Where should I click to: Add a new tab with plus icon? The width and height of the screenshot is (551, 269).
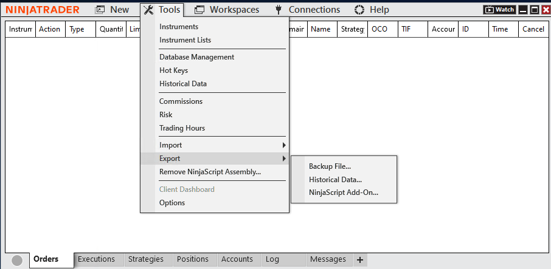pos(360,260)
